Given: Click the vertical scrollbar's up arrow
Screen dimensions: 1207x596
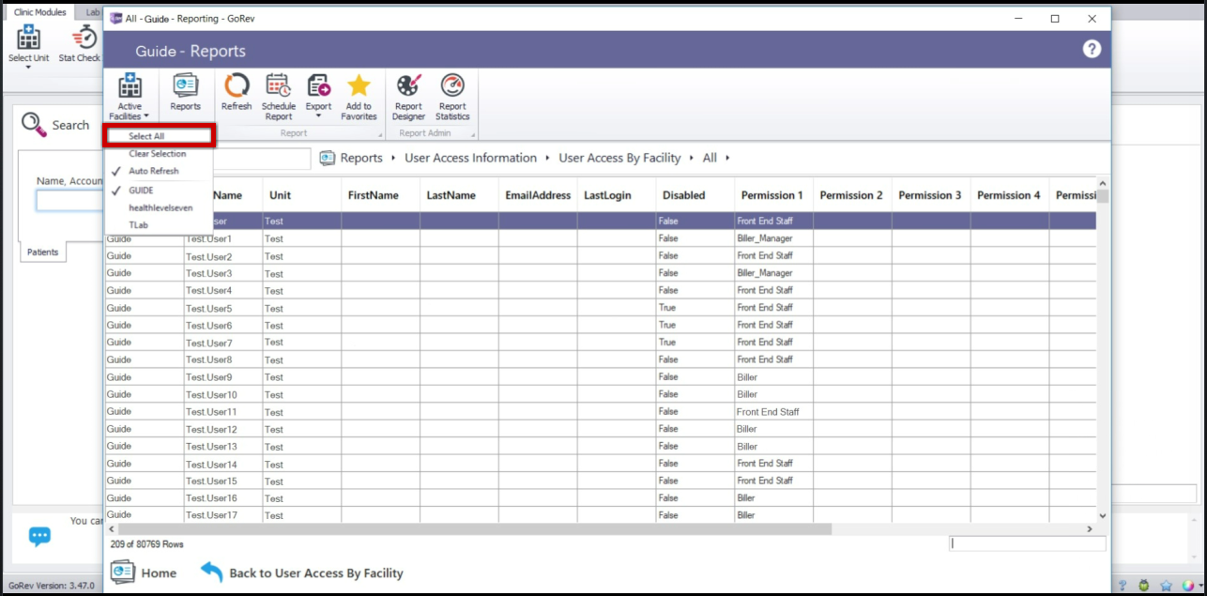Looking at the screenshot, I should tap(1103, 183).
